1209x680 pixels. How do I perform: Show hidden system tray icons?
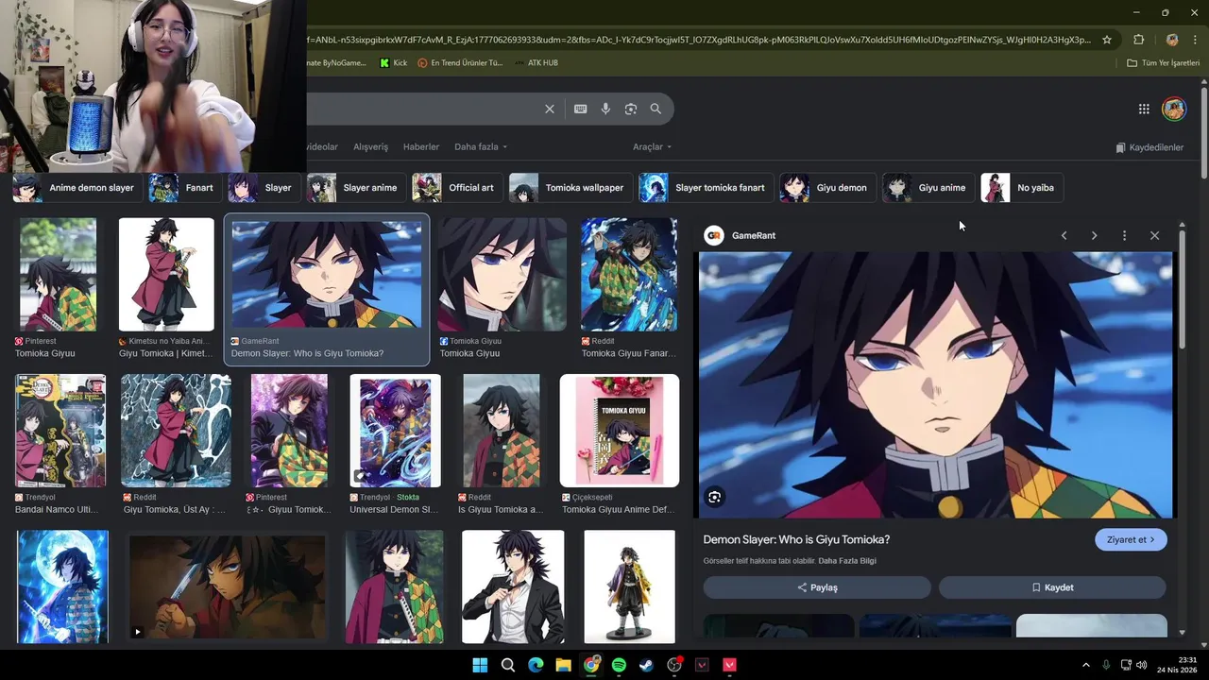[1085, 665]
